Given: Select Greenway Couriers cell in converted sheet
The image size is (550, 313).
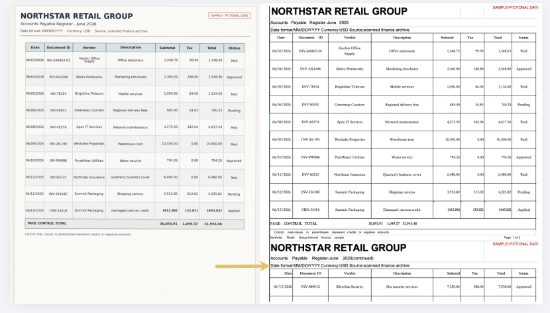Looking at the screenshot, I should (350, 105).
